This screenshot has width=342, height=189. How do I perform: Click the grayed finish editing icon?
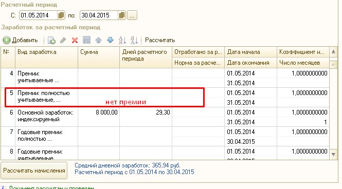tap(87, 40)
